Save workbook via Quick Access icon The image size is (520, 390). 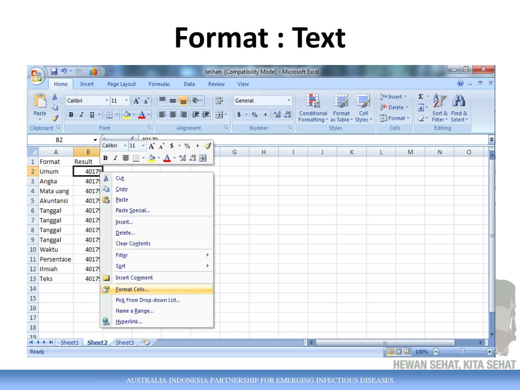54,71
